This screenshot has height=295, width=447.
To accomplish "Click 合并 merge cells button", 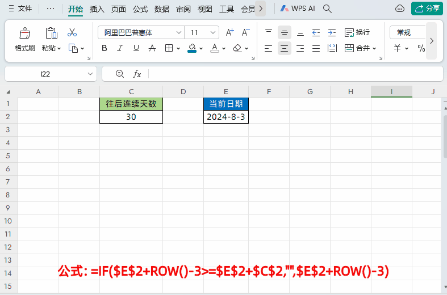I will [x=357, y=48].
